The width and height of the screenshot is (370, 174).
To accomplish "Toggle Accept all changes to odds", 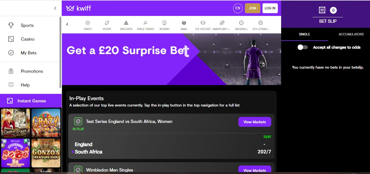I will (303, 47).
